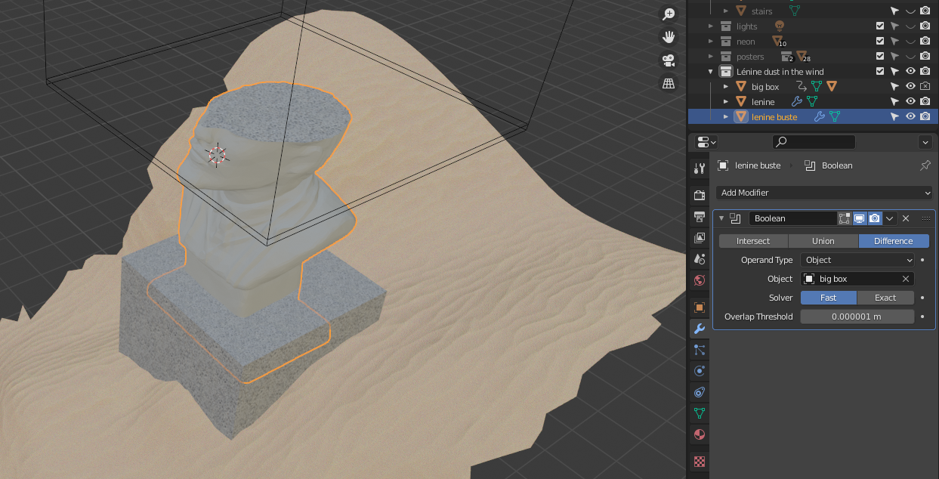Select the Union boolean operation
This screenshot has width=939, height=479.
pos(823,241)
